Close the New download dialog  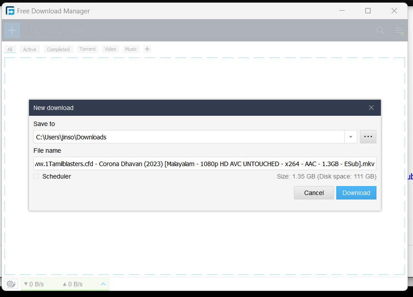(371, 108)
